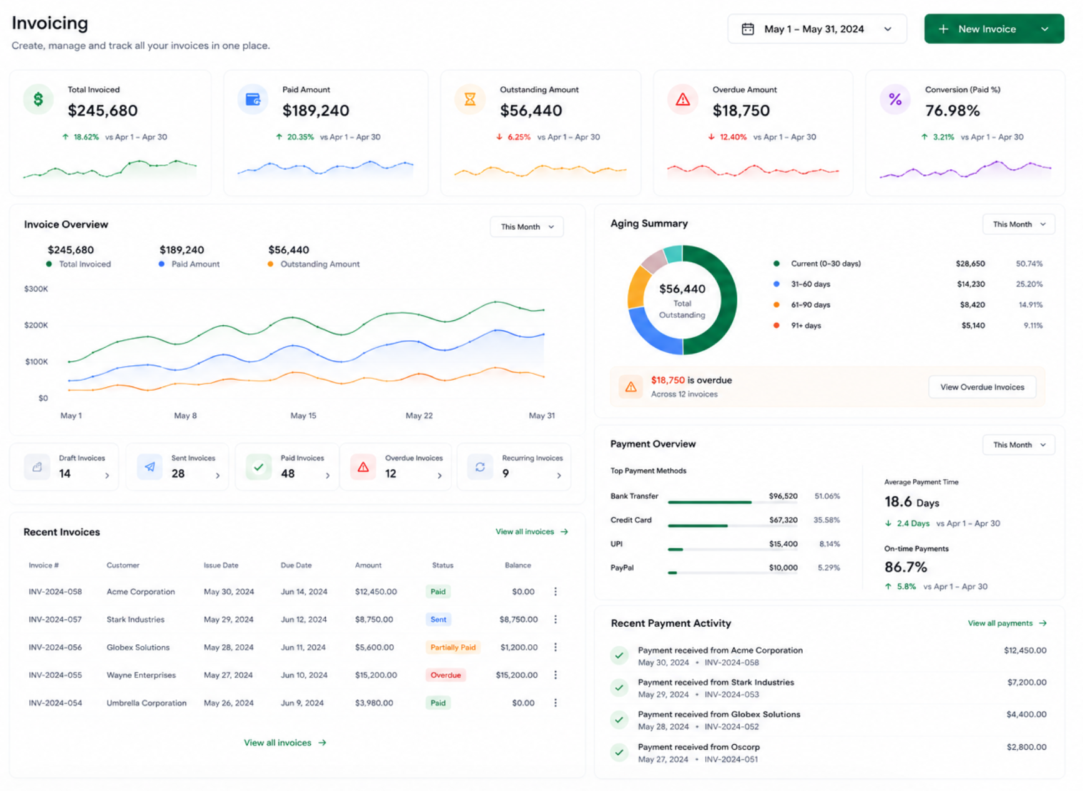Image resolution: width=1083 pixels, height=791 pixels.
Task: Click the View all payments link
Action: pos(1007,623)
